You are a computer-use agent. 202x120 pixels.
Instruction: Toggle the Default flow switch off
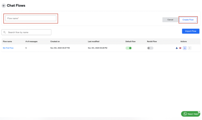pos(129,48)
